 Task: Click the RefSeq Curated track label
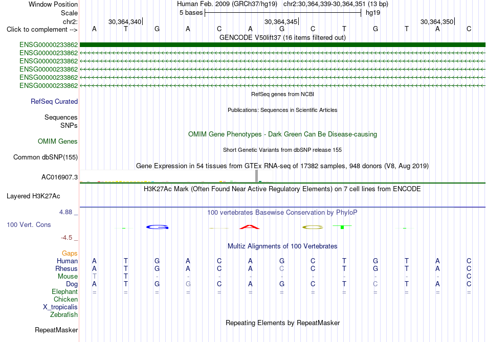[54, 102]
